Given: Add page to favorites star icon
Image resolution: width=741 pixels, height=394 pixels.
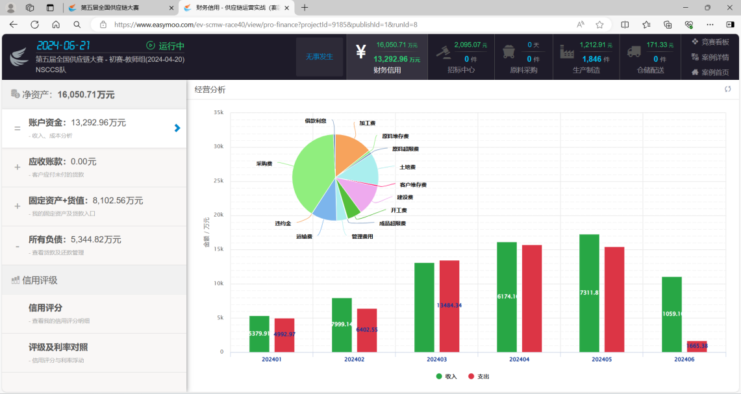Looking at the screenshot, I should click(599, 25).
